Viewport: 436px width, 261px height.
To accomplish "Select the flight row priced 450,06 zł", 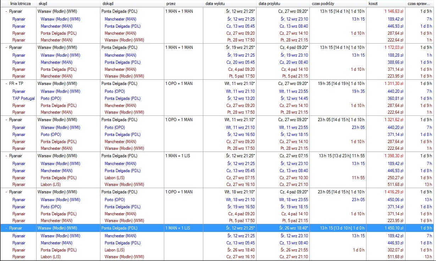I will pyautogui.click(x=217, y=200).
